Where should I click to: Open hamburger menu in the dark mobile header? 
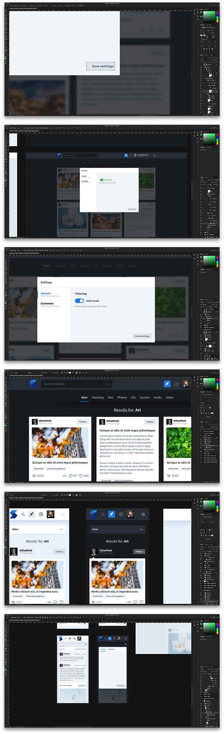[x=143, y=514]
